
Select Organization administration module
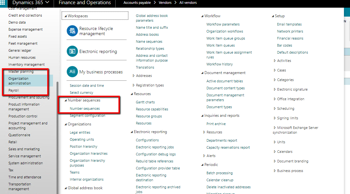20,81
